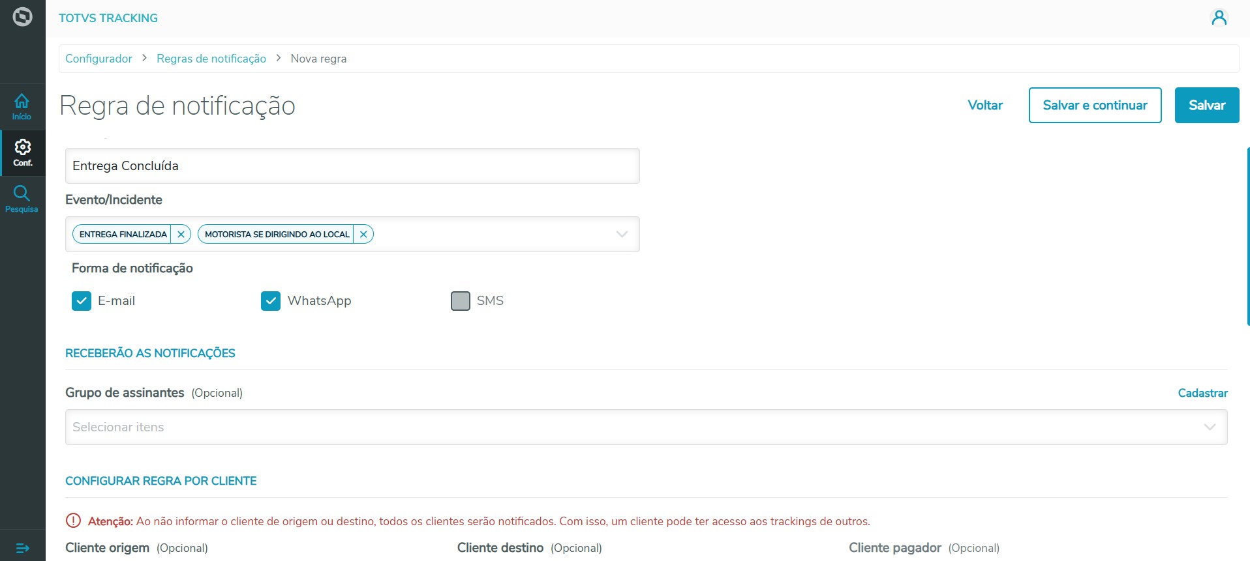The height and width of the screenshot is (561, 1250).
Task: Uncheck the WhatsApp checkbox
Action: tap(271, 301)
